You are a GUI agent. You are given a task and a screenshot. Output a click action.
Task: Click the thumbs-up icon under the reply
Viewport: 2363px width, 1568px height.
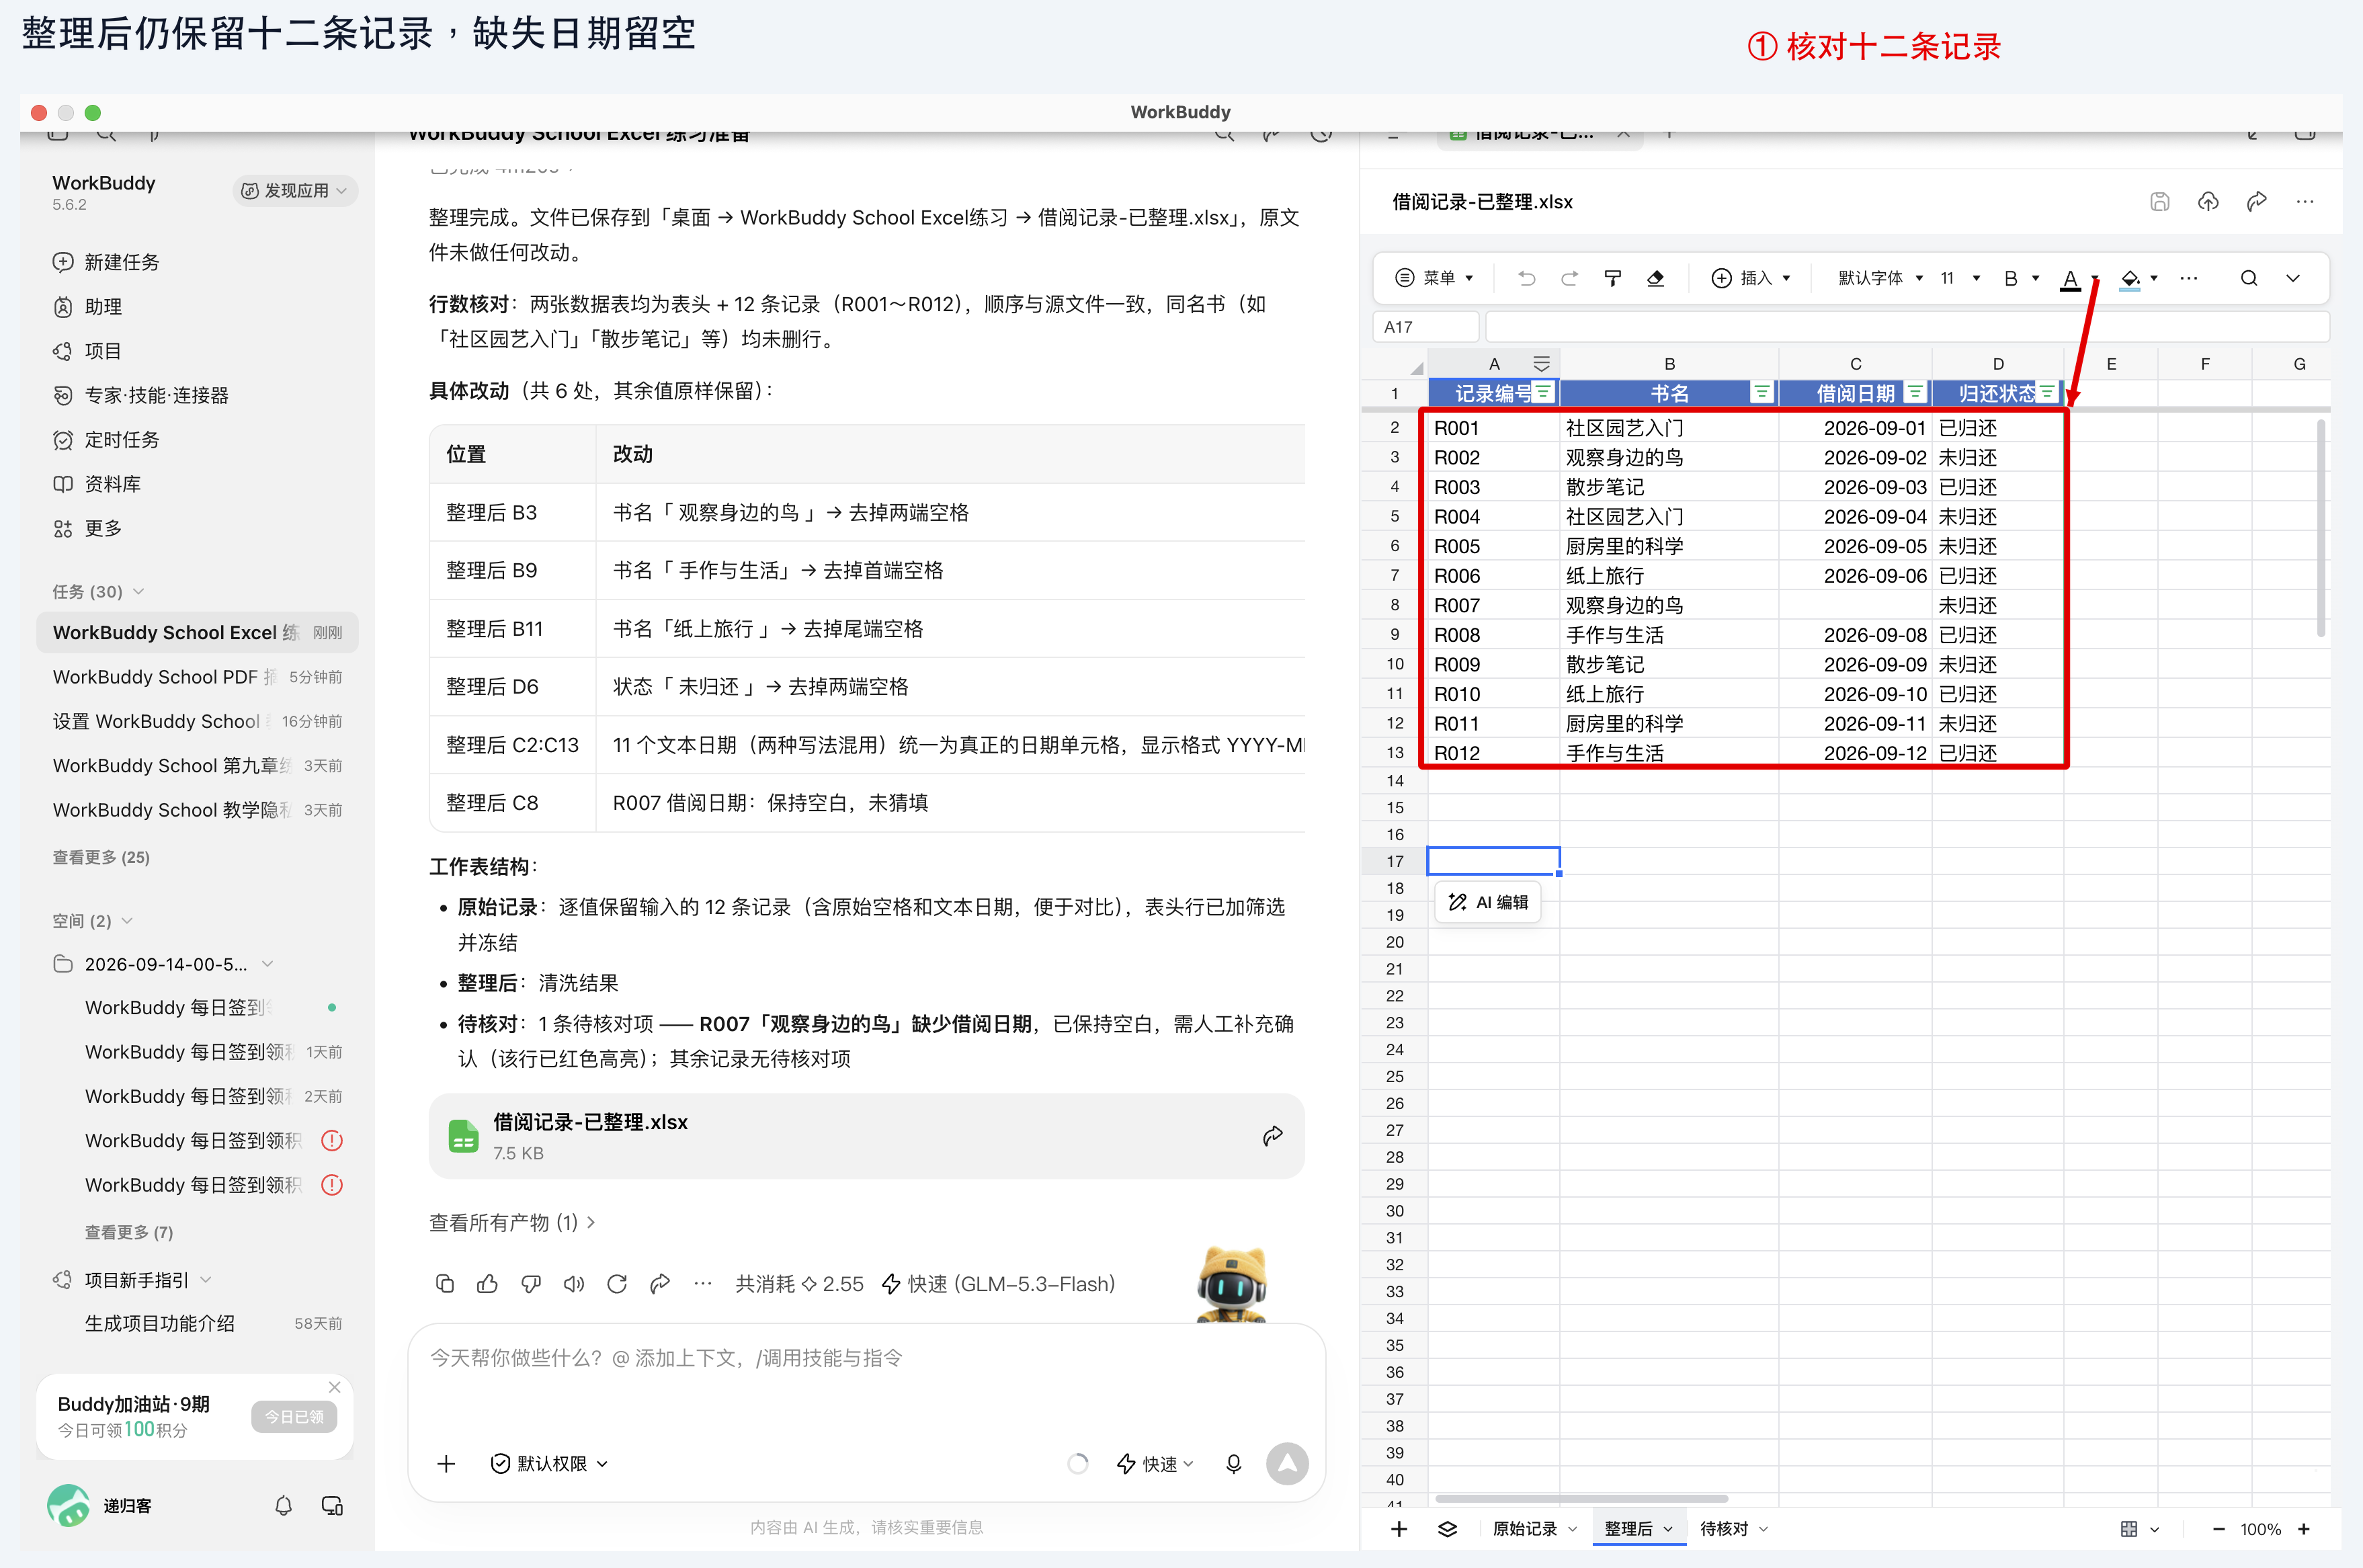[488, 1284]
